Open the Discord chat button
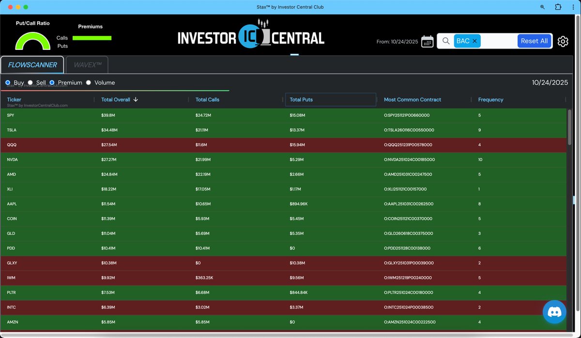This screenshot has height=338, width=581. click(x=554, y=312)
